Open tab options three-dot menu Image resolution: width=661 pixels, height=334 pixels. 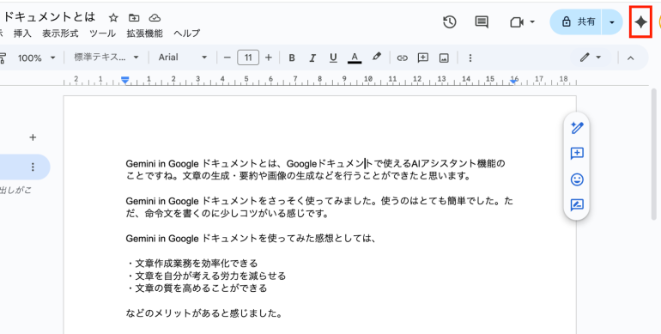tap(33, 167)
